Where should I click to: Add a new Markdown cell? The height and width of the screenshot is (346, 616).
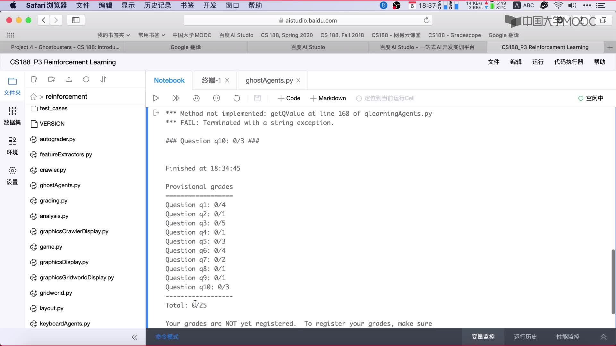(328, 98)
